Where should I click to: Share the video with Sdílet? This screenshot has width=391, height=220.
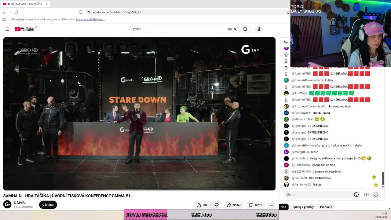pyautogui.click(x=234, y=205)
